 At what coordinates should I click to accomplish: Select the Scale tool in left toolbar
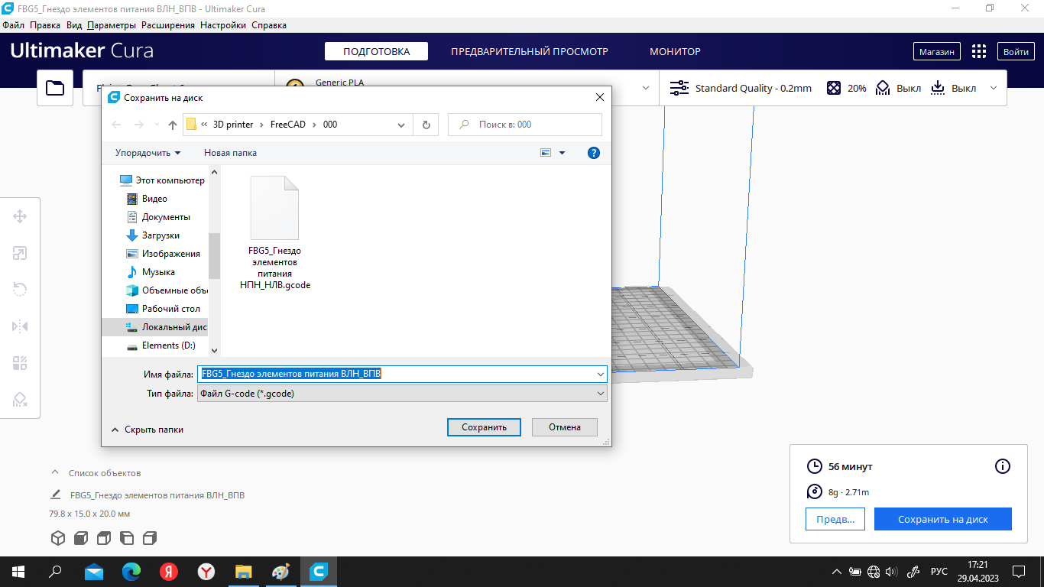pos(20,253)
